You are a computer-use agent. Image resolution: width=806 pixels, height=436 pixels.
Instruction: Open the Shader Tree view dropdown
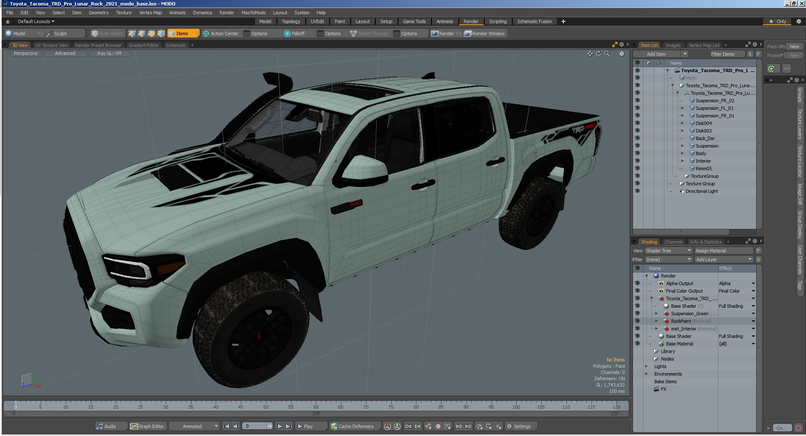coord(669,251)
